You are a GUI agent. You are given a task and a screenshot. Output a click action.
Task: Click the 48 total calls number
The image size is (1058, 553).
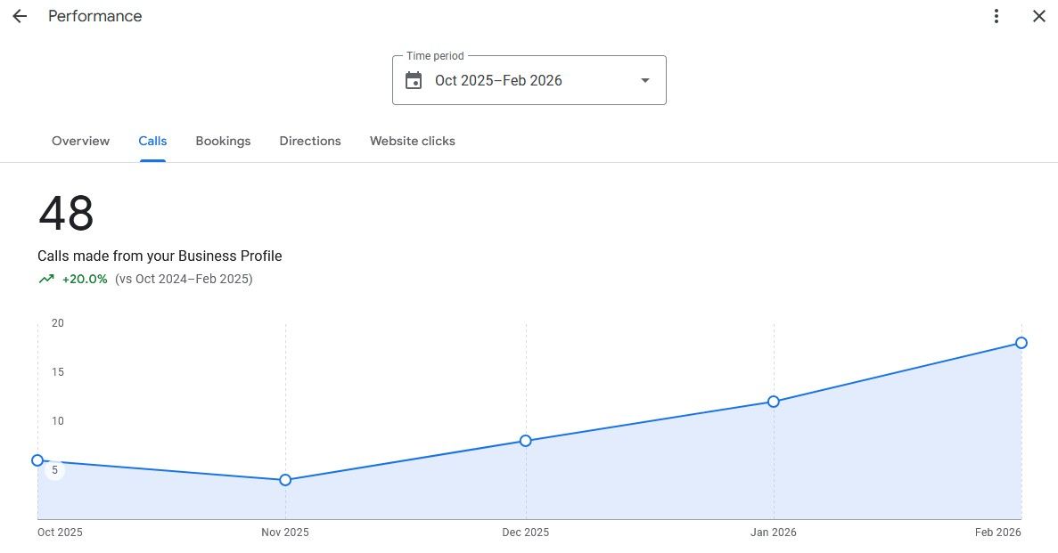tap(66, 214)
